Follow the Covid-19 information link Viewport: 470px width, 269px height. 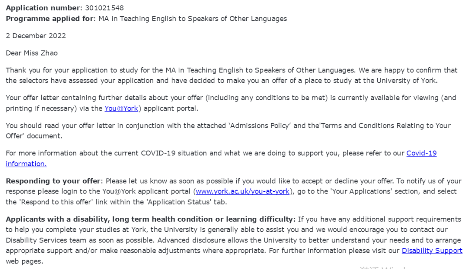(x=421, y=153)
